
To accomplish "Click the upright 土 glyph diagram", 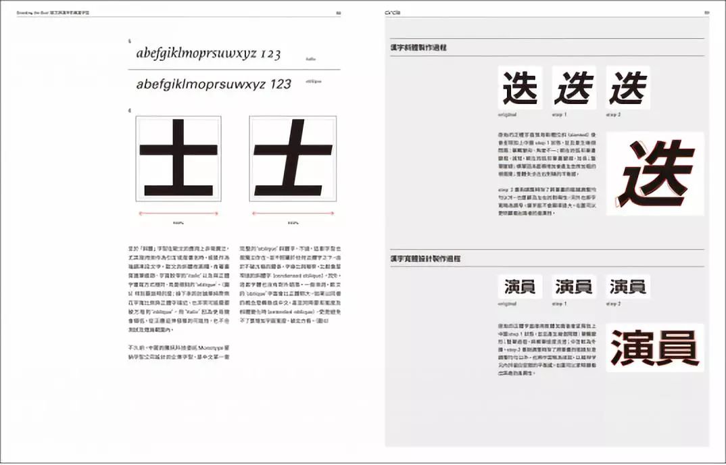I will click(x=178, y=158).
